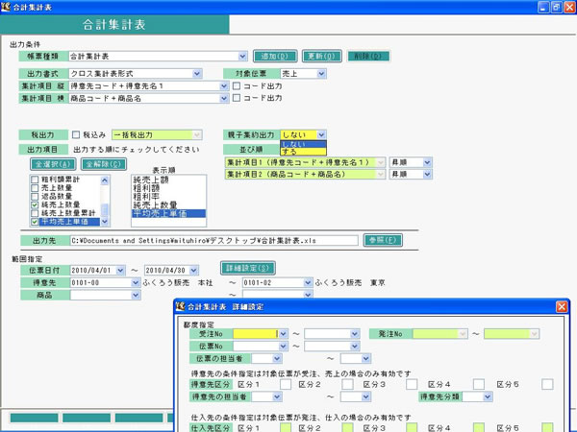This screenshot has width=577, height=432.
Task: Open the 親子集約出力 dropdown arrow
Action: [321, 134]
